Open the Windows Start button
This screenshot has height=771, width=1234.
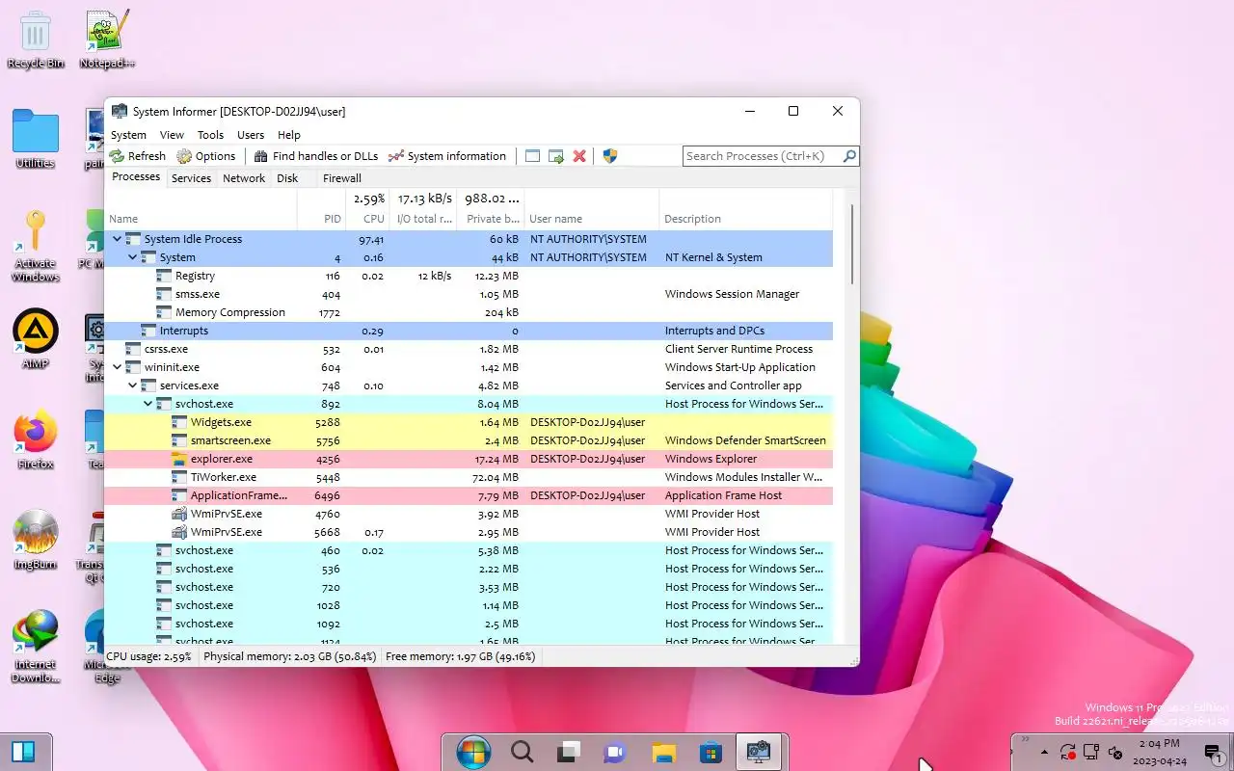tap(473, 752)
